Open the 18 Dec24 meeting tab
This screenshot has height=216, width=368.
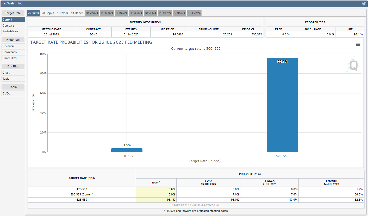point(194,13)
